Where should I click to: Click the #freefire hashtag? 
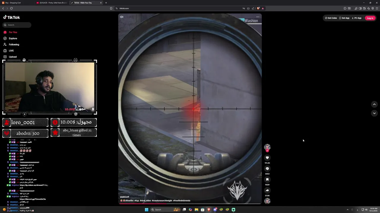(x=129, y=201)
